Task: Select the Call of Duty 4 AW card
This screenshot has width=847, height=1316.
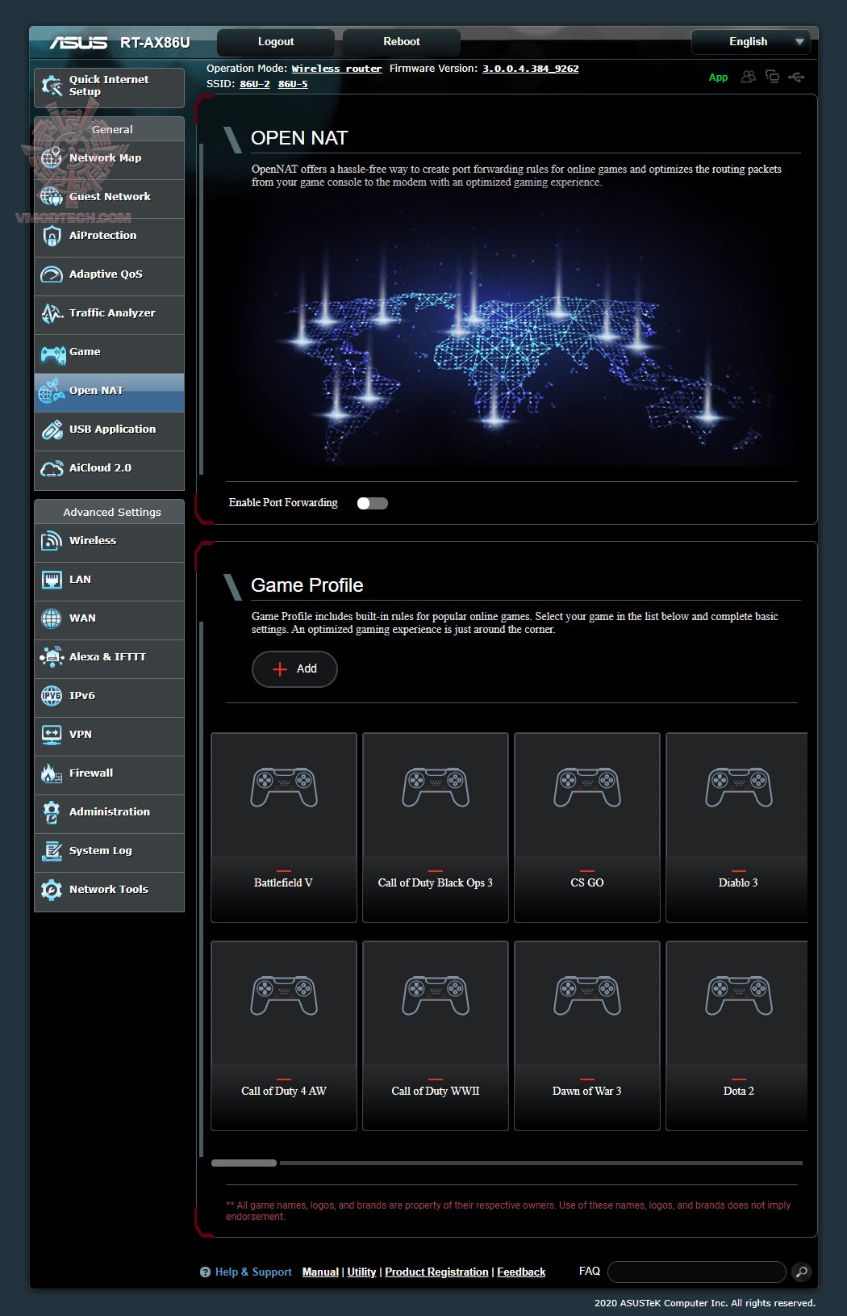Action: coord(284,1036)
